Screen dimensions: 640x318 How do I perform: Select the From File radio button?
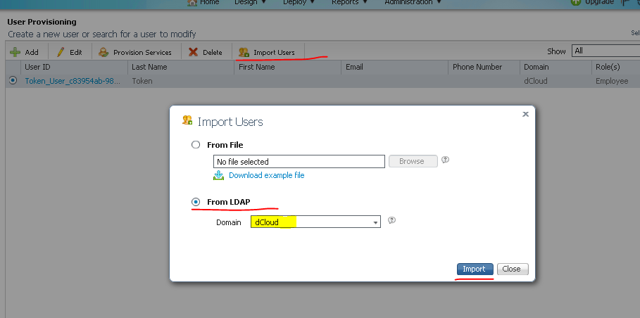tap(196, 145)
